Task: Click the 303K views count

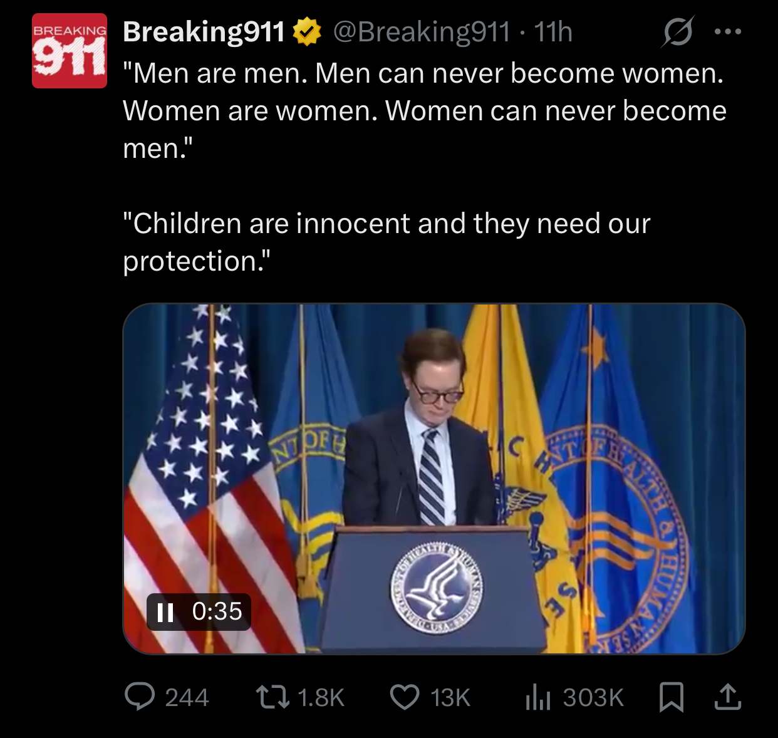Action: [x=593, y=697]
